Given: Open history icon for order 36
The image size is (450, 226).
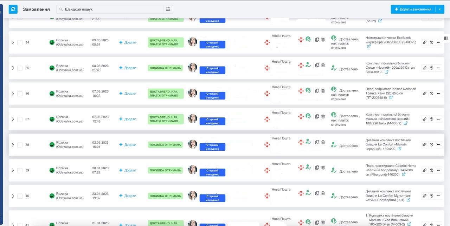Looking at the screenshot, I should [x=431, y=94].
